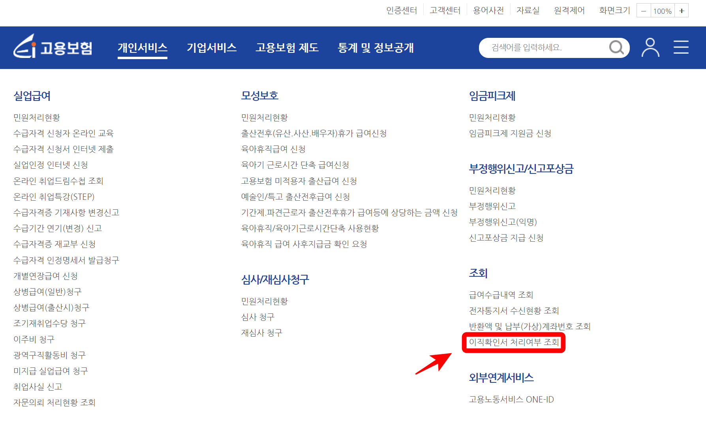
Task: Open 고용노동서비스 ONE-ID link
Action: 511,399
